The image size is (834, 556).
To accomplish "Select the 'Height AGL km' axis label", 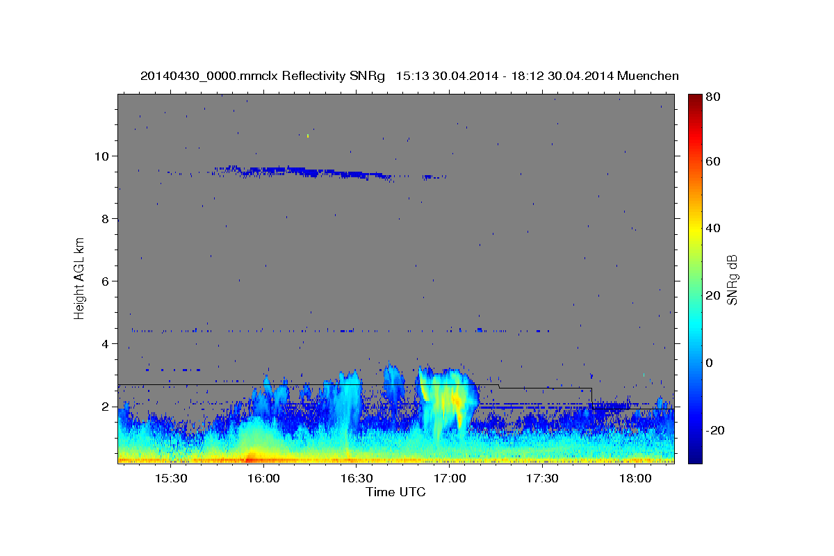I will 79,278.
